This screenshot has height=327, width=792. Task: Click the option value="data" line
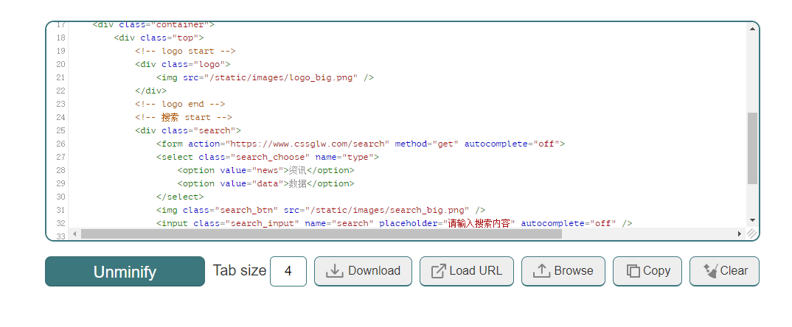[x=265, y=183]
